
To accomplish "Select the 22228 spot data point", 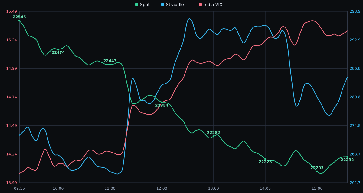I will click(x=265, y=159).
